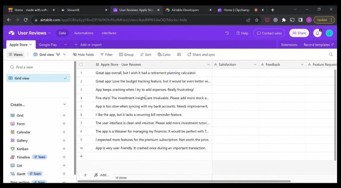Open browser tab search chevron

pos(295,9)
